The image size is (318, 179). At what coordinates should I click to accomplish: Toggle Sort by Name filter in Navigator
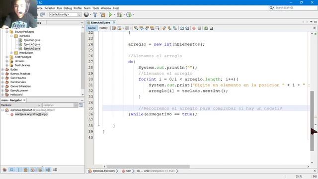pos(48,170)
